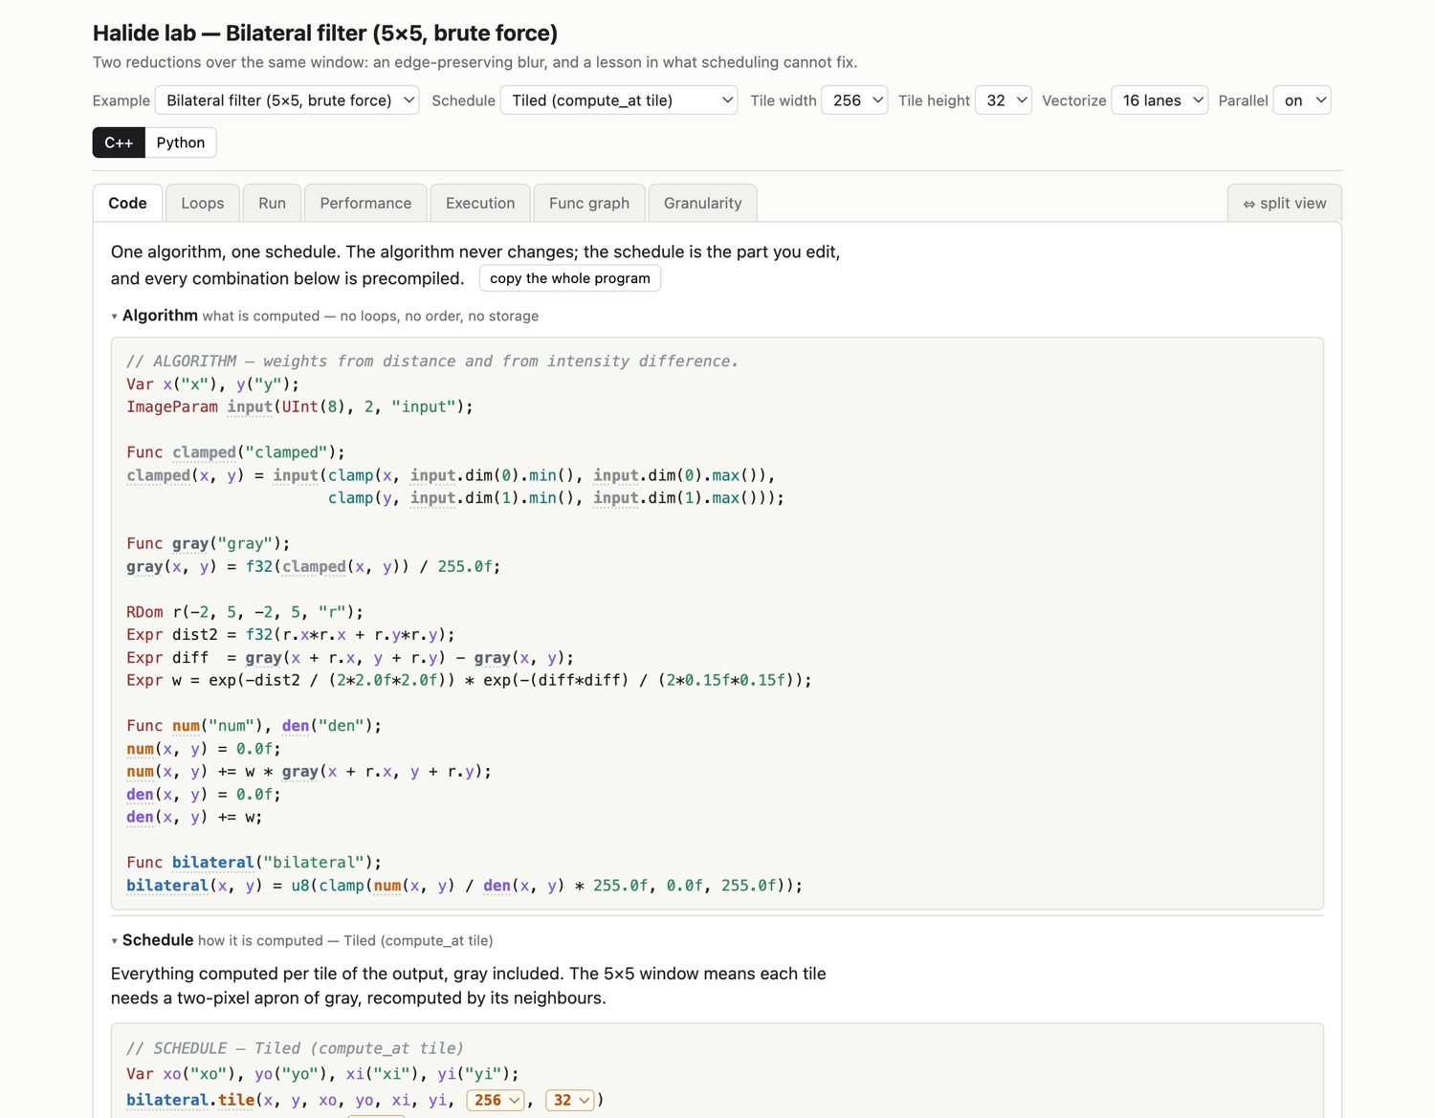
Task: Click the Expr w = exp(...) line
Action: 469,681
